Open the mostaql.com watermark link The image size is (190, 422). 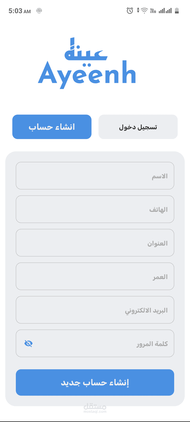click(95, 408)
